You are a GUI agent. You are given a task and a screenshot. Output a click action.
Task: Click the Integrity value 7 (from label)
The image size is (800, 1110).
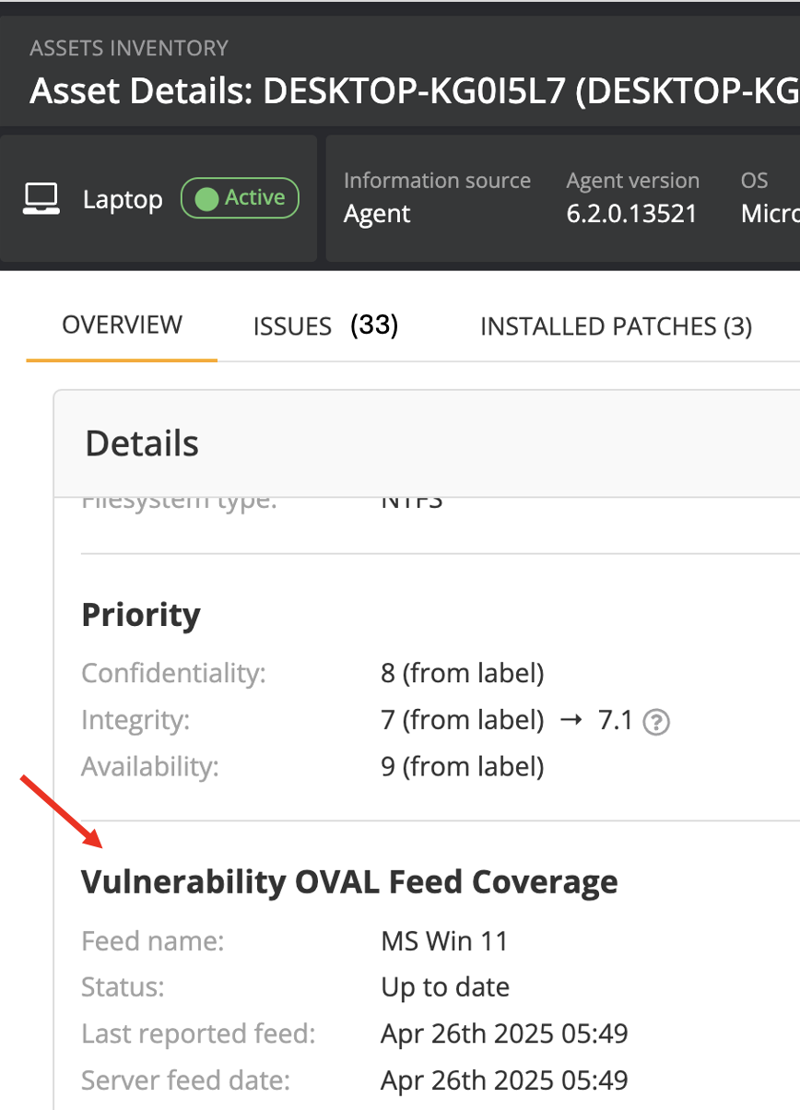(x=462, y=720)
